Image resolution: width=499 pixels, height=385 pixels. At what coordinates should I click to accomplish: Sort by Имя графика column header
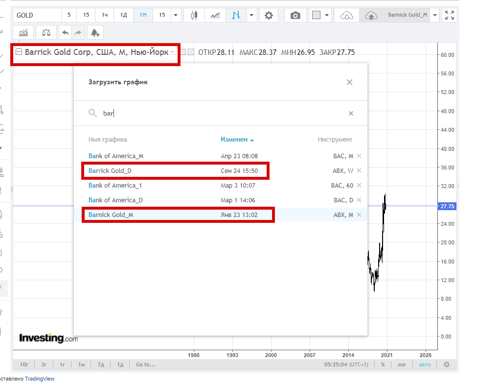tap(108, 139)
